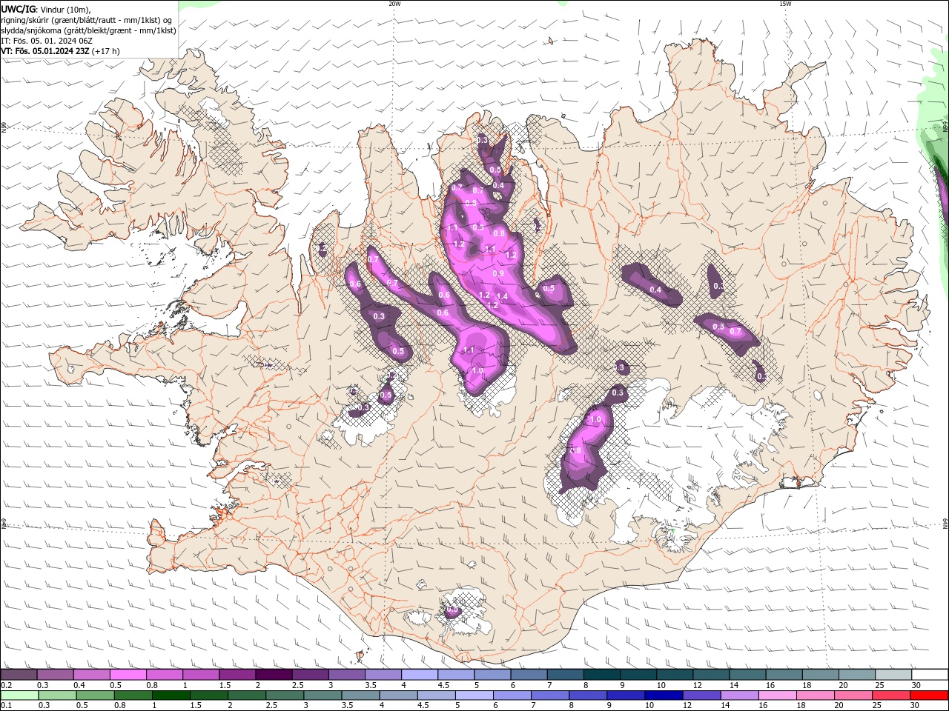Image resolution: width=949 pixels, height=711 pixels.
Task: Choose the lower scale swatch starting at 0.3
Action: [56, 695]
